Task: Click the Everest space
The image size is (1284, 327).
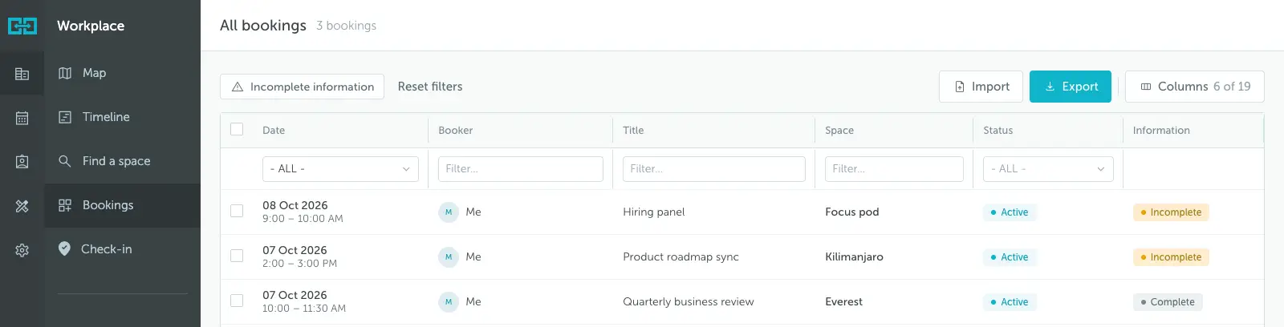Action: pyautogui.click(x=844, y=302)
